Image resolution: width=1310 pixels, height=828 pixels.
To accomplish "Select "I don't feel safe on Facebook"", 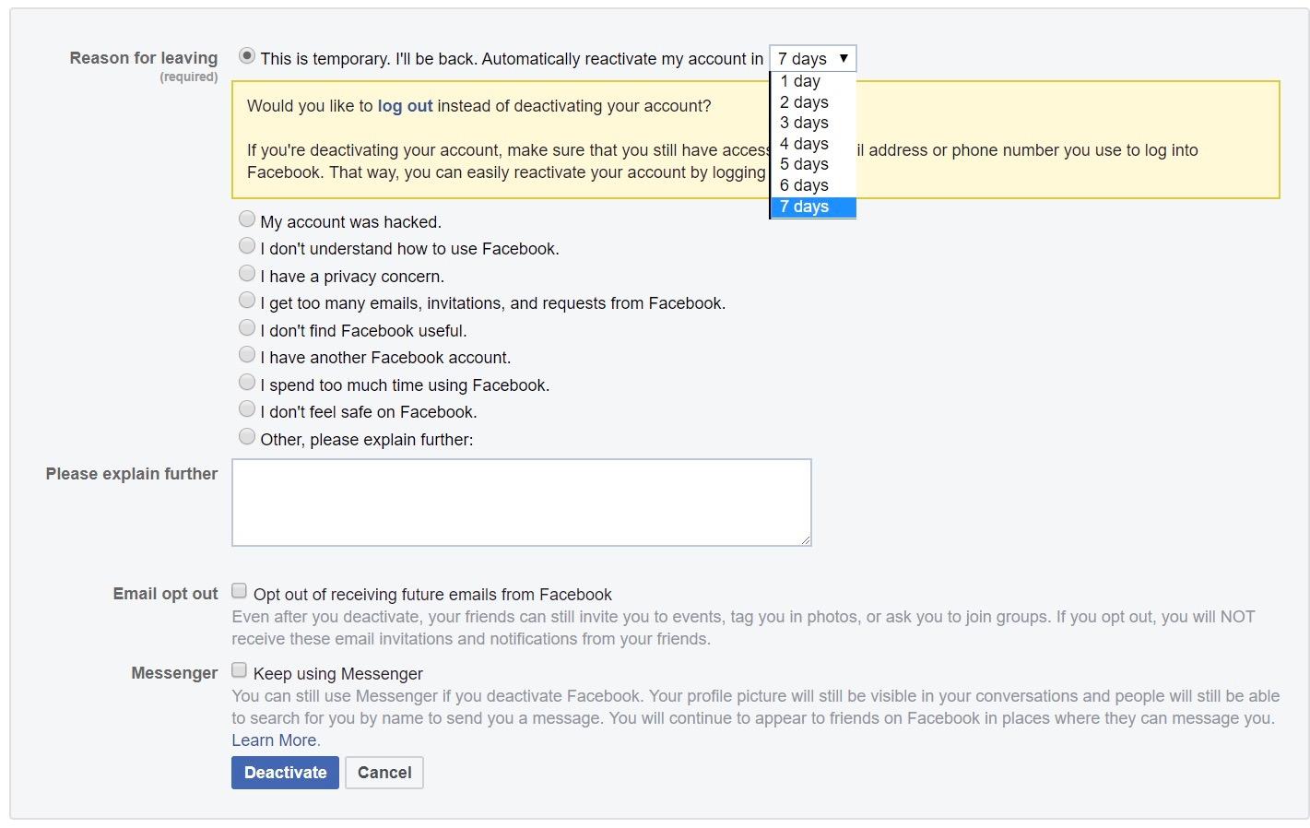I will pos(247,409).
